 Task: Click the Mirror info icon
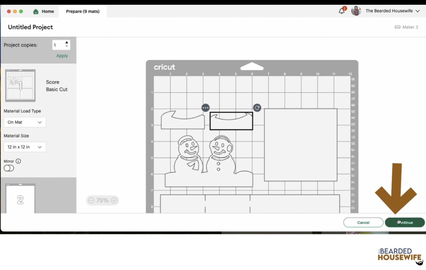[18, 161]
